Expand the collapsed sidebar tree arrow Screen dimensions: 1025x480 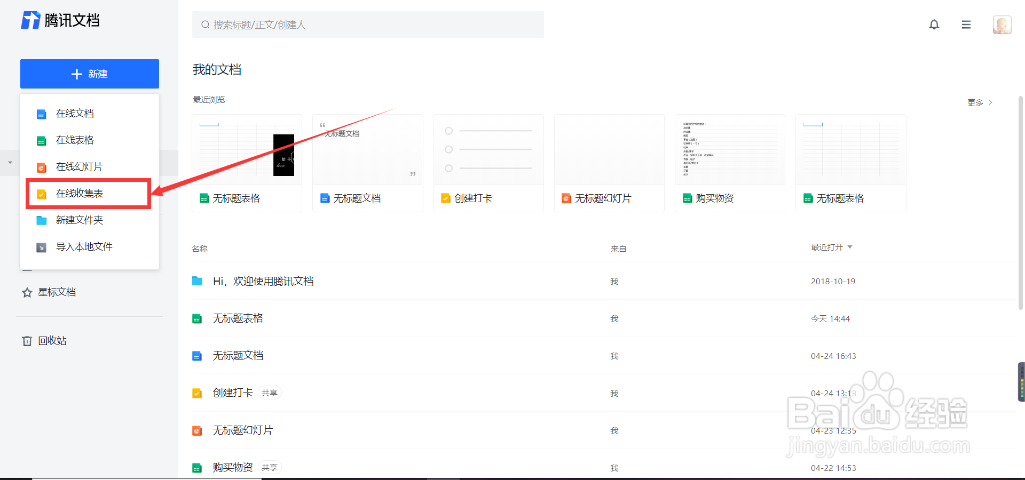(10, 162)
